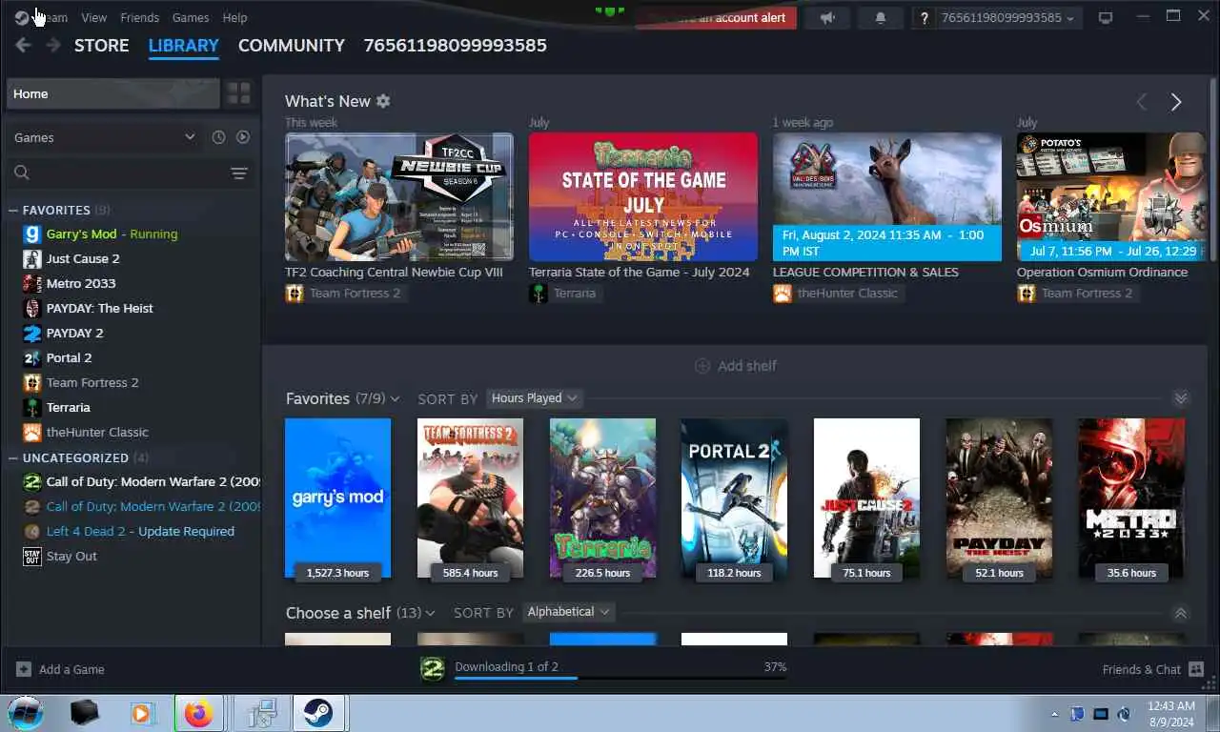
Task: Open the Games menu
Action: tap(191, 17)
